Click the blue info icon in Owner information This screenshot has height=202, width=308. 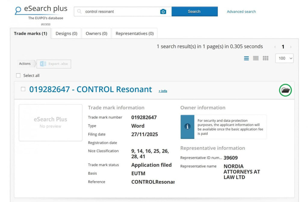click(187, 127)
